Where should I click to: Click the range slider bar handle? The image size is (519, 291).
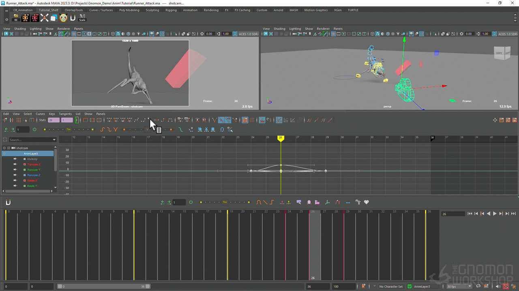click(103, 287)
